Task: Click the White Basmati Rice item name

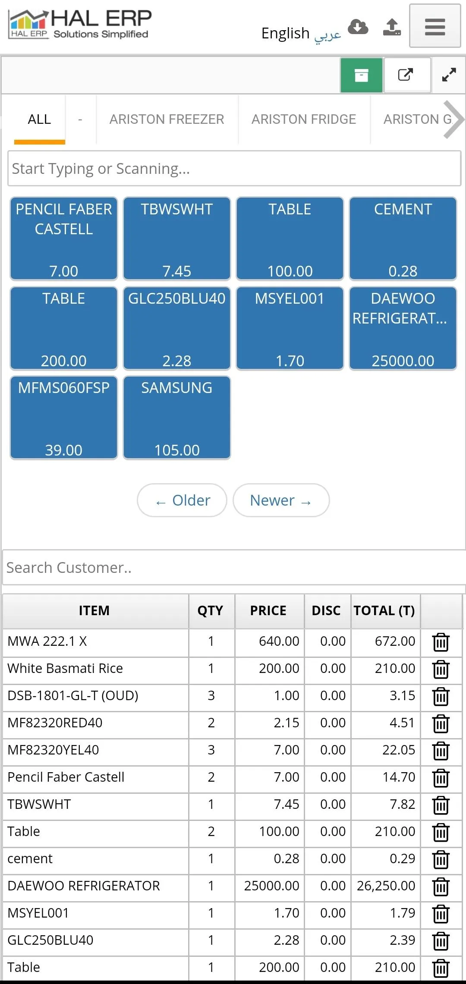Action: (65, 669)
